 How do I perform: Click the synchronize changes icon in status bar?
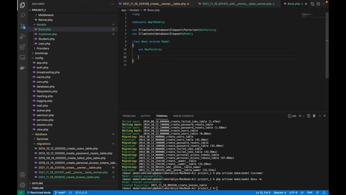70,193
